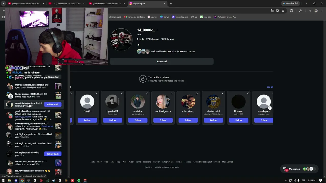This screenshot has width=326, height=183.
Task: Open Discord from the taskbar
Action: point(16,180)
